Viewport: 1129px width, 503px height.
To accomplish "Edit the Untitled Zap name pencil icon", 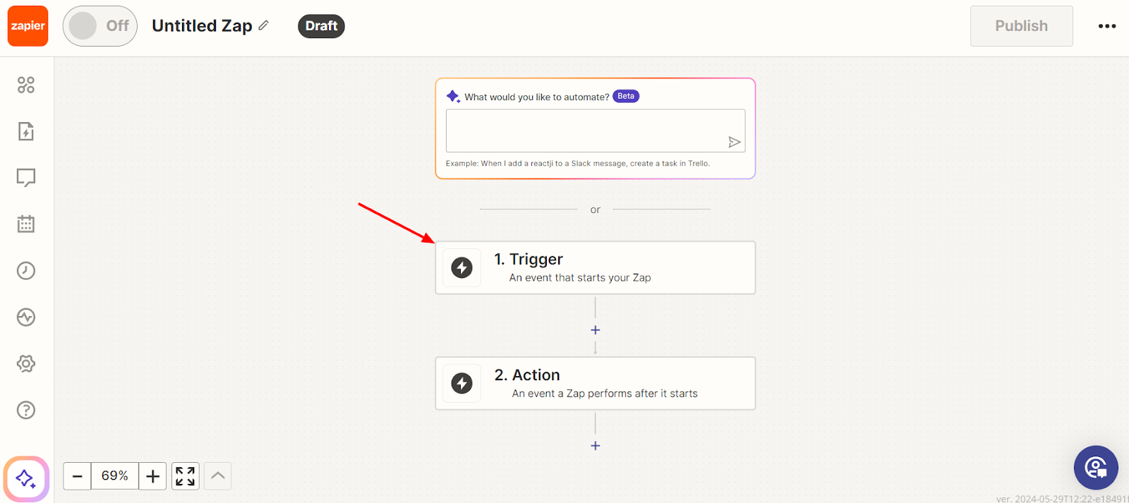I will click(x=264, y=25).
